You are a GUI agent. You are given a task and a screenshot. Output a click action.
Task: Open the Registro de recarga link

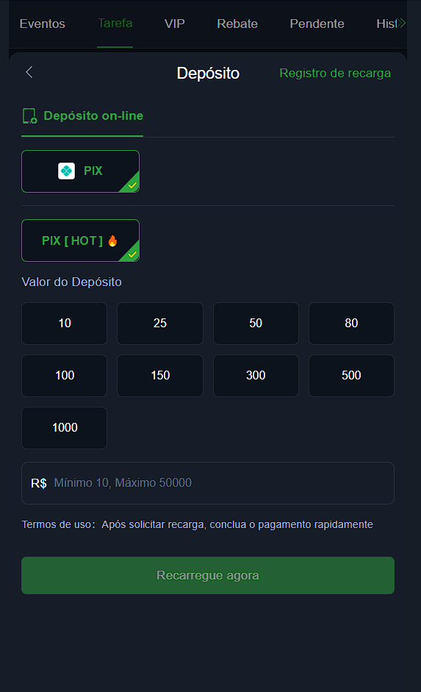click(x=335, y=74)
